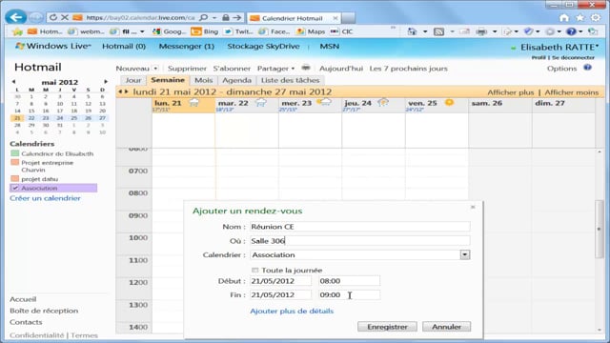Image resolution: width=610 pixels, height=343 pixels.
Task: Select day 24 in the mini calendar
Action: point(59,118)
